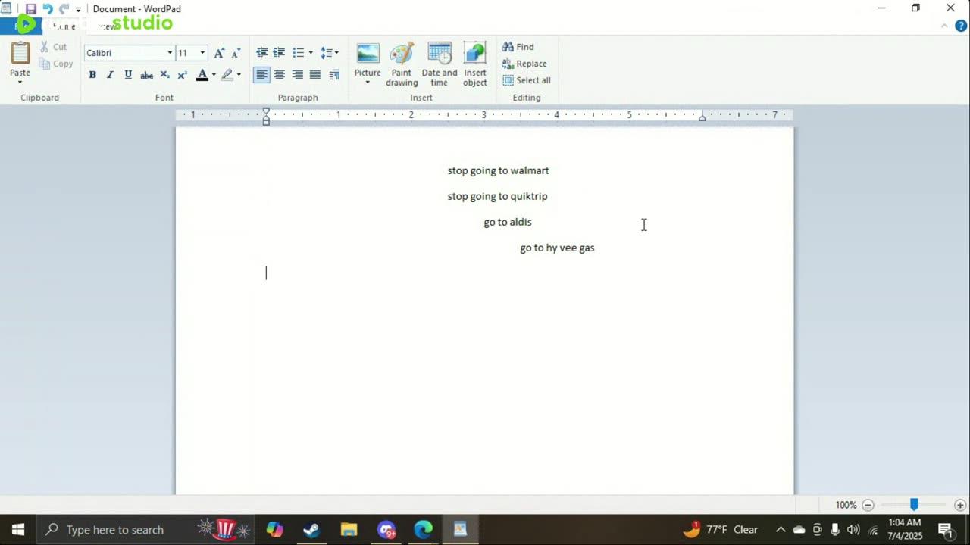Toggle Superscript formatting
The image size is (970, 545).
pos(183,75)
